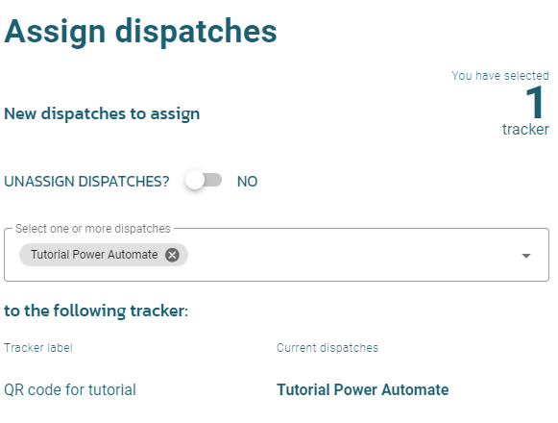Click the large selected tracker count 1
Screen dimensions: 558x423
point(534,103)
